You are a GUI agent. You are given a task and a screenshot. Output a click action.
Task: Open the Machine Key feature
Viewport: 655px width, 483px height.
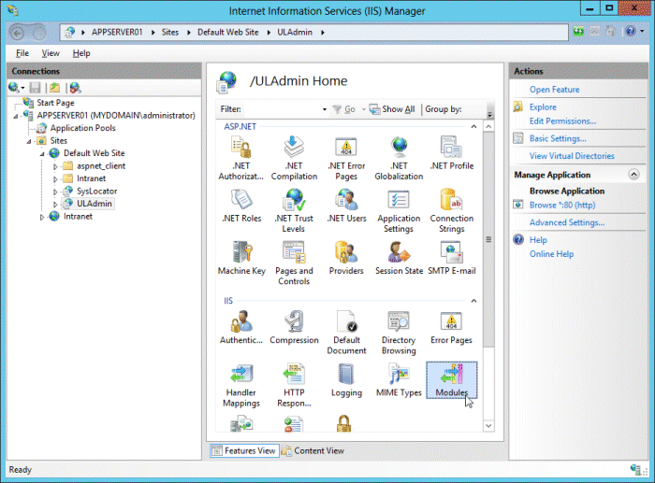pyautogui.click(x=241, y=259)
